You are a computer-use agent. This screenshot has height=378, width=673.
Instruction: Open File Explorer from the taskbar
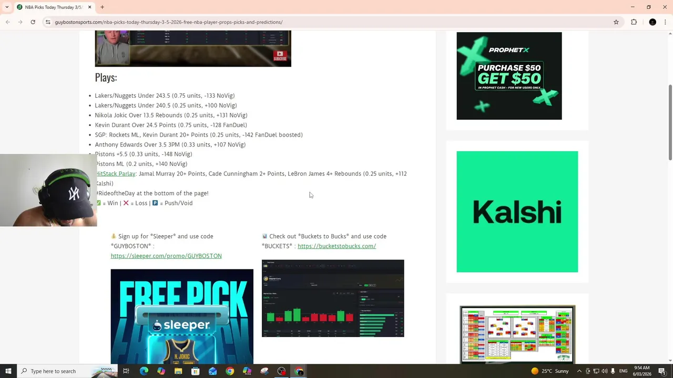click(x=178, y=371)
